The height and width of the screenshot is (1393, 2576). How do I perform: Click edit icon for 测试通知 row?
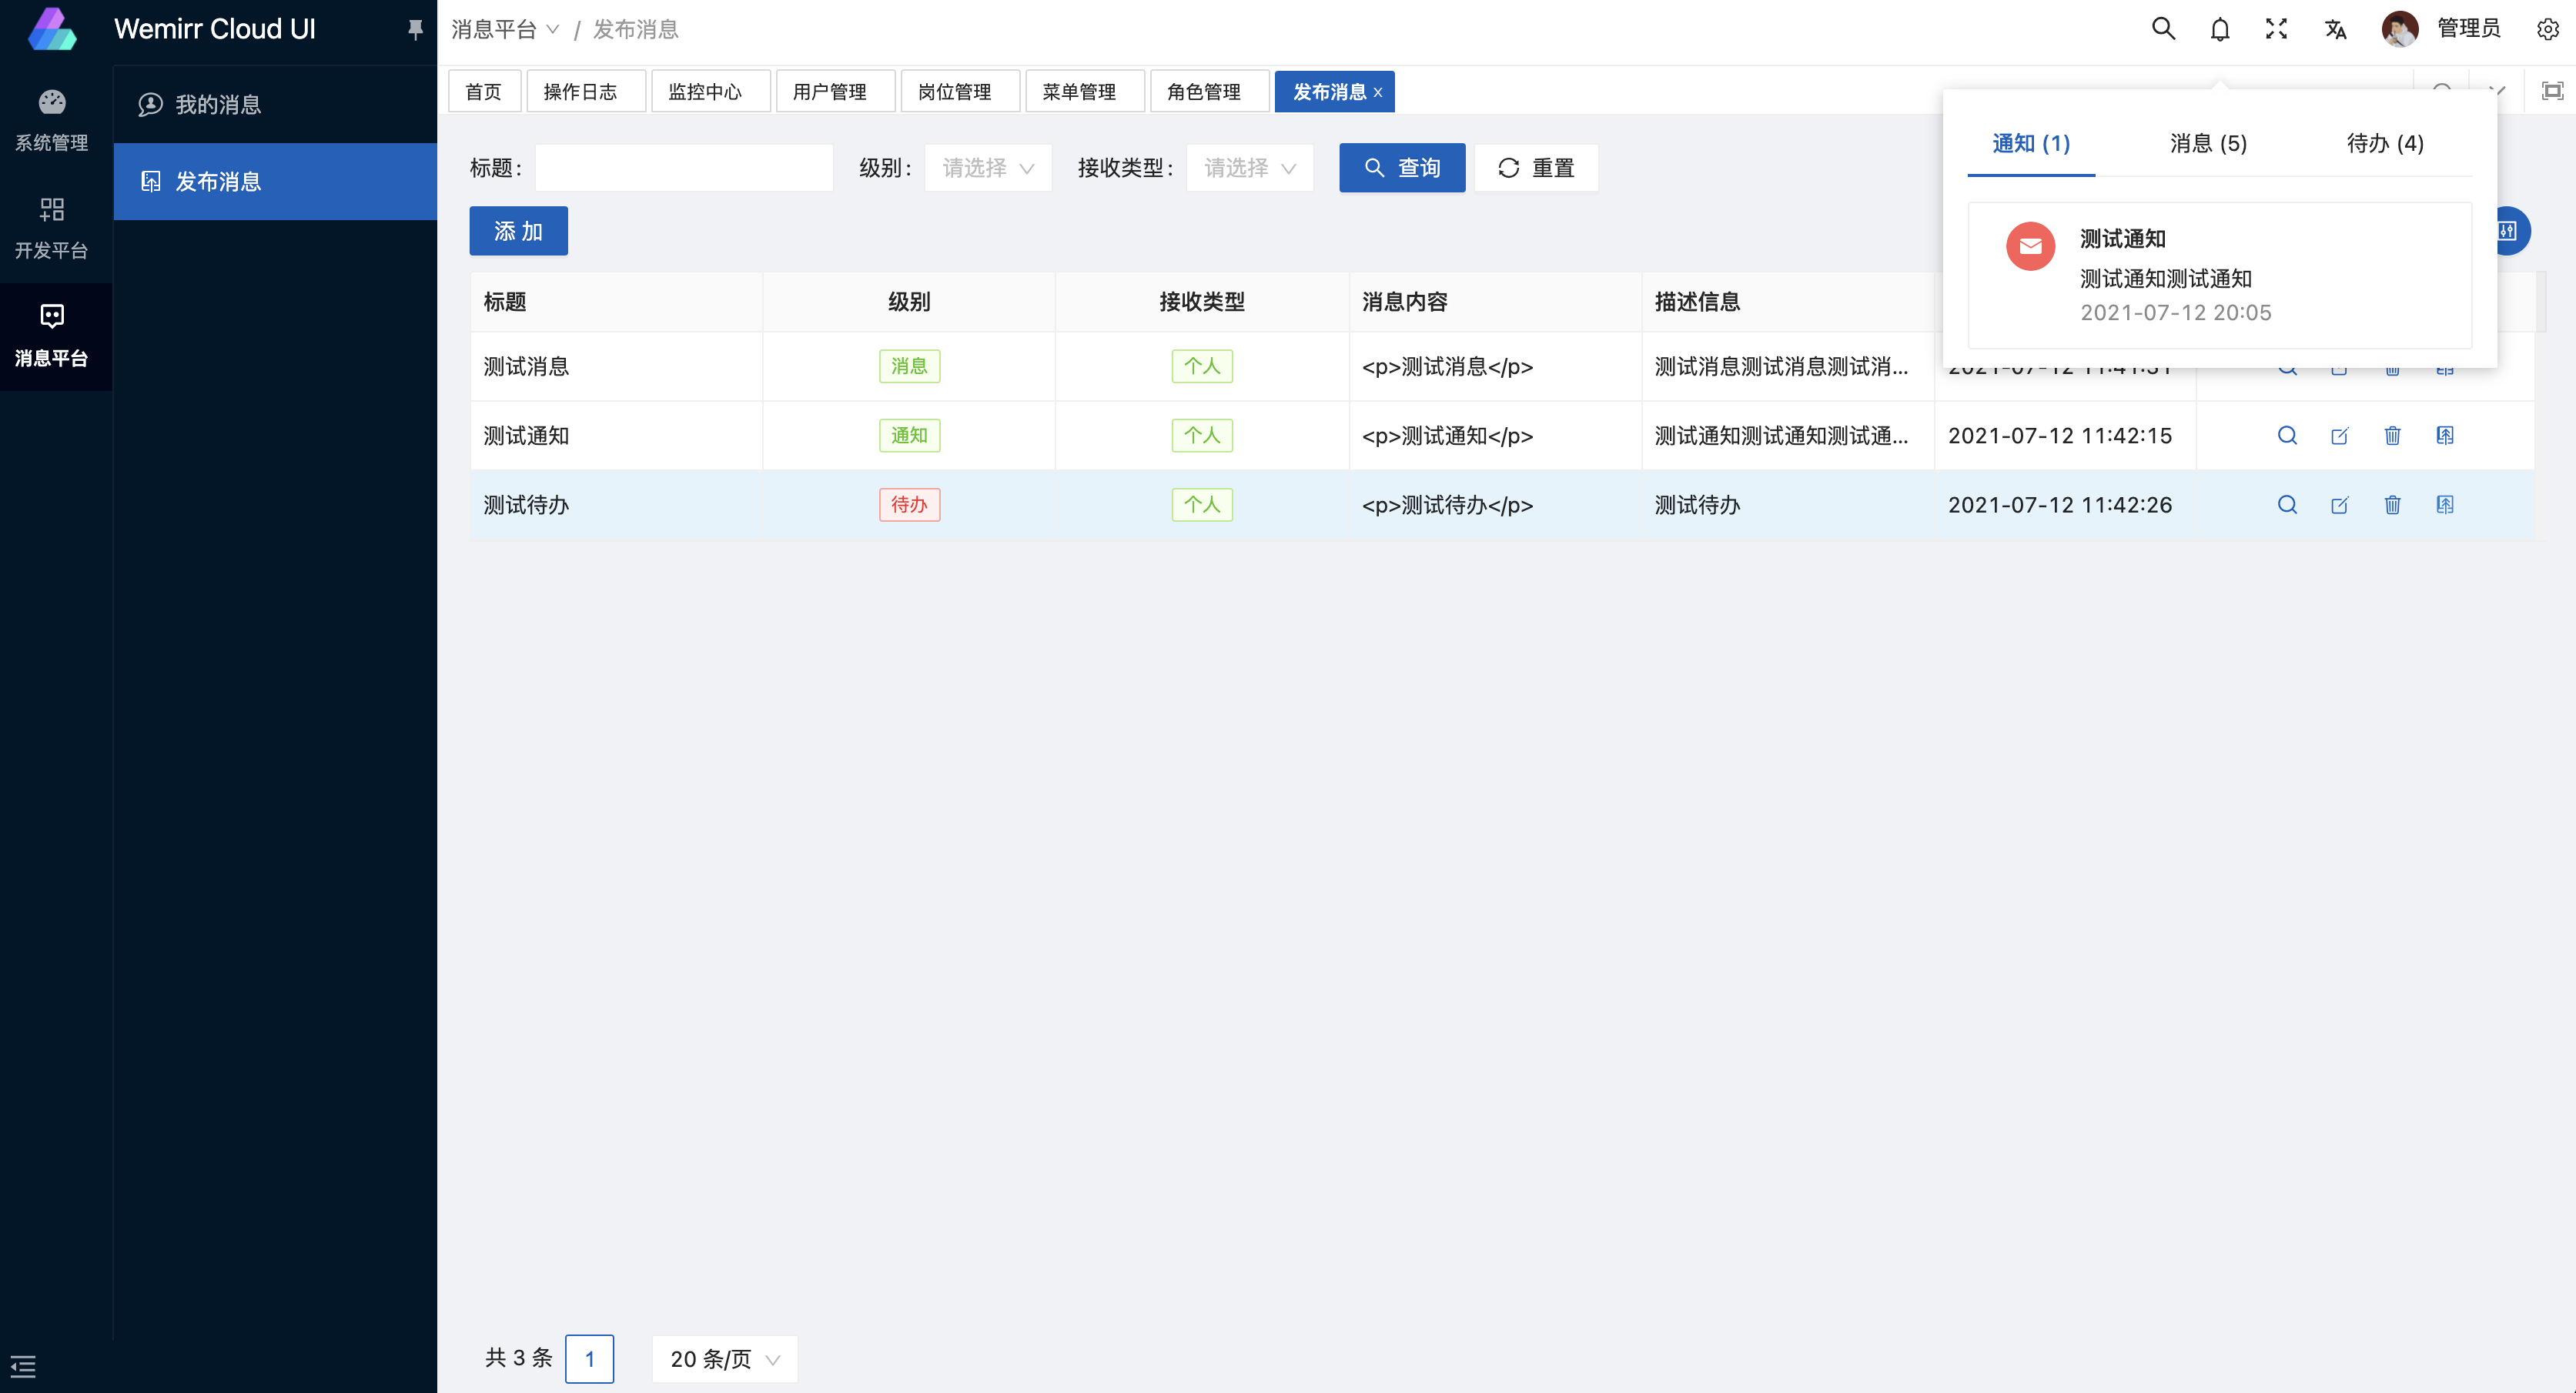(x=2339, y=436)
